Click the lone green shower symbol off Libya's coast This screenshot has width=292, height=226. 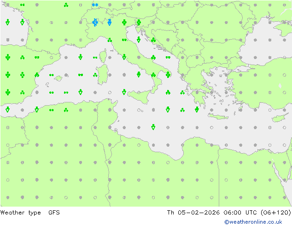click(x=153, y=127)
